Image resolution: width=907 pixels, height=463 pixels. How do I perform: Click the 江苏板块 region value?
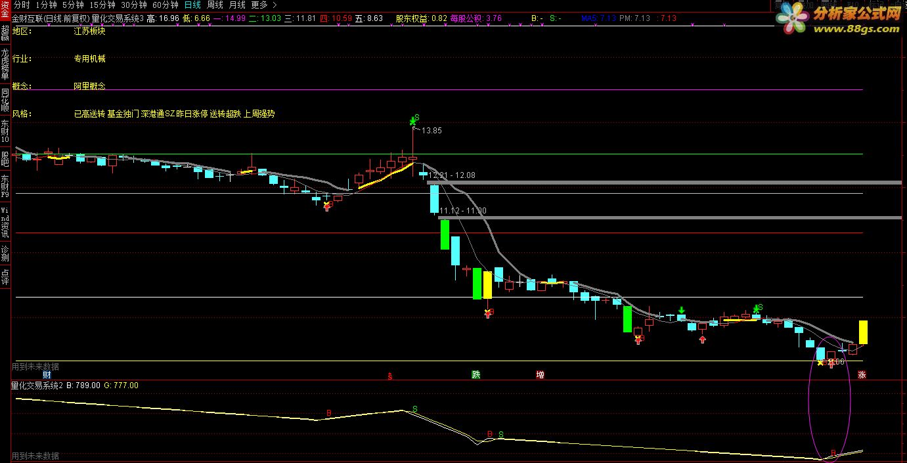click(x=89, y=32)
